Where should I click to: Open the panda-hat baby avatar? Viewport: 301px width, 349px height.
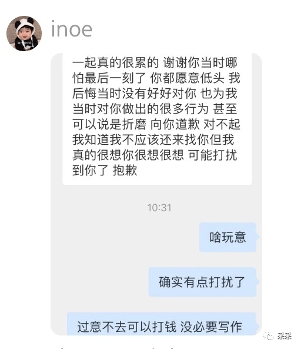[x=24, y=34]
